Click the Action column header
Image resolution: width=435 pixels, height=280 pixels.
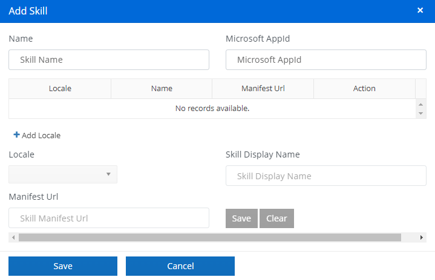click(364, 88)
